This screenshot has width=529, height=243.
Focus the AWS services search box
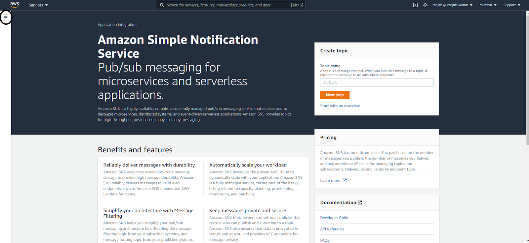pos(231,5)
